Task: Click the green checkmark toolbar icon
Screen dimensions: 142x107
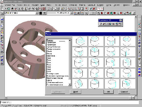Action: [91, 9]
